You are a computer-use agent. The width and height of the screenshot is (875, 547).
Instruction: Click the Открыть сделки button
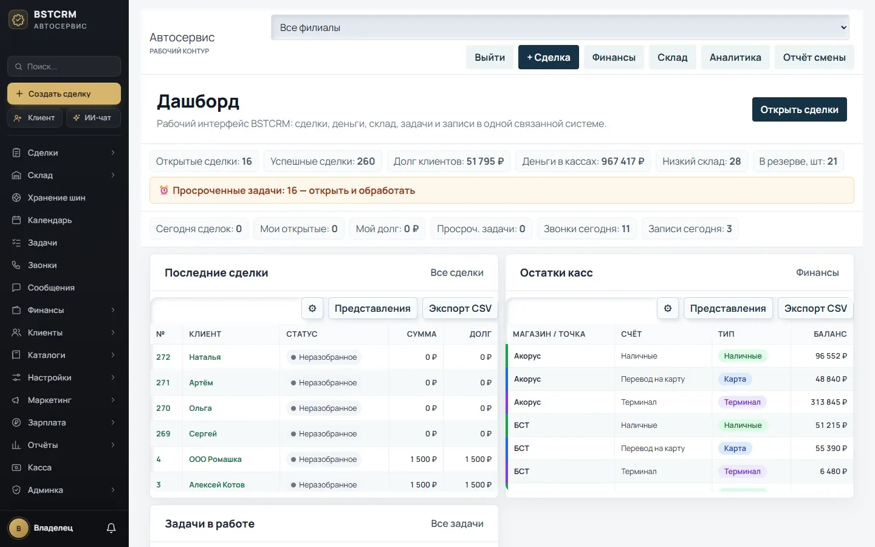point(800,109)
